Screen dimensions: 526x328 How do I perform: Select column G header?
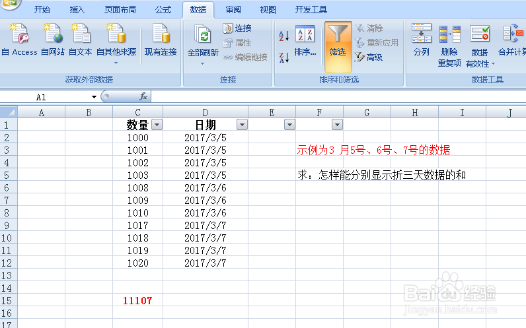tap(367, 113)
